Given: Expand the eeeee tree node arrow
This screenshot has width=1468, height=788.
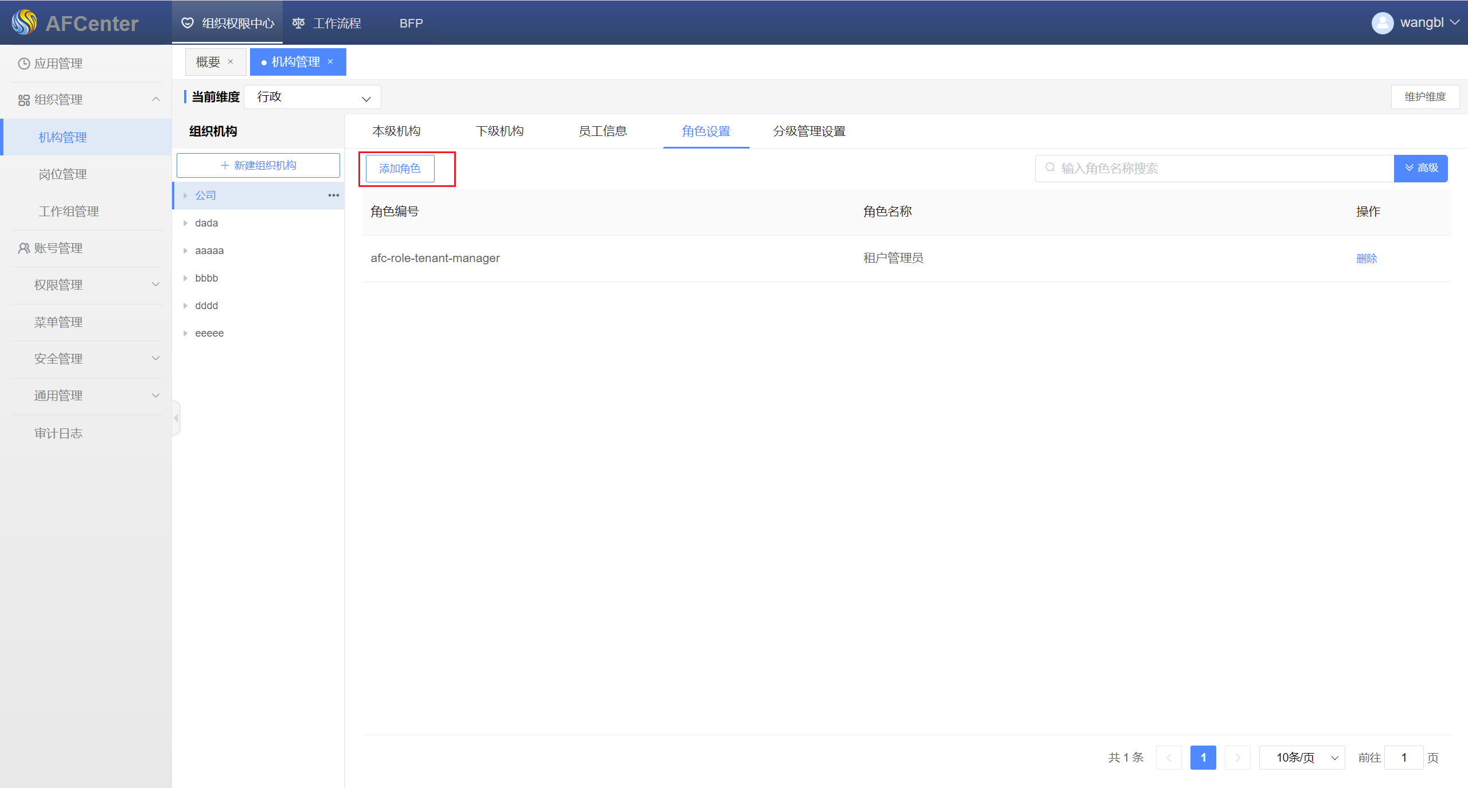Looking at the screenshot, I should pyautogui.click(x=185, y=333).
